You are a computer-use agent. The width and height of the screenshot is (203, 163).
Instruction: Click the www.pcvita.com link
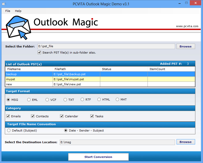tap(187, 26)
